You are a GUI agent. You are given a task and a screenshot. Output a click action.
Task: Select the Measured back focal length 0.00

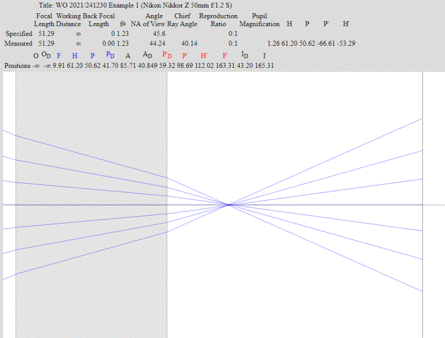tap(108, 43)
